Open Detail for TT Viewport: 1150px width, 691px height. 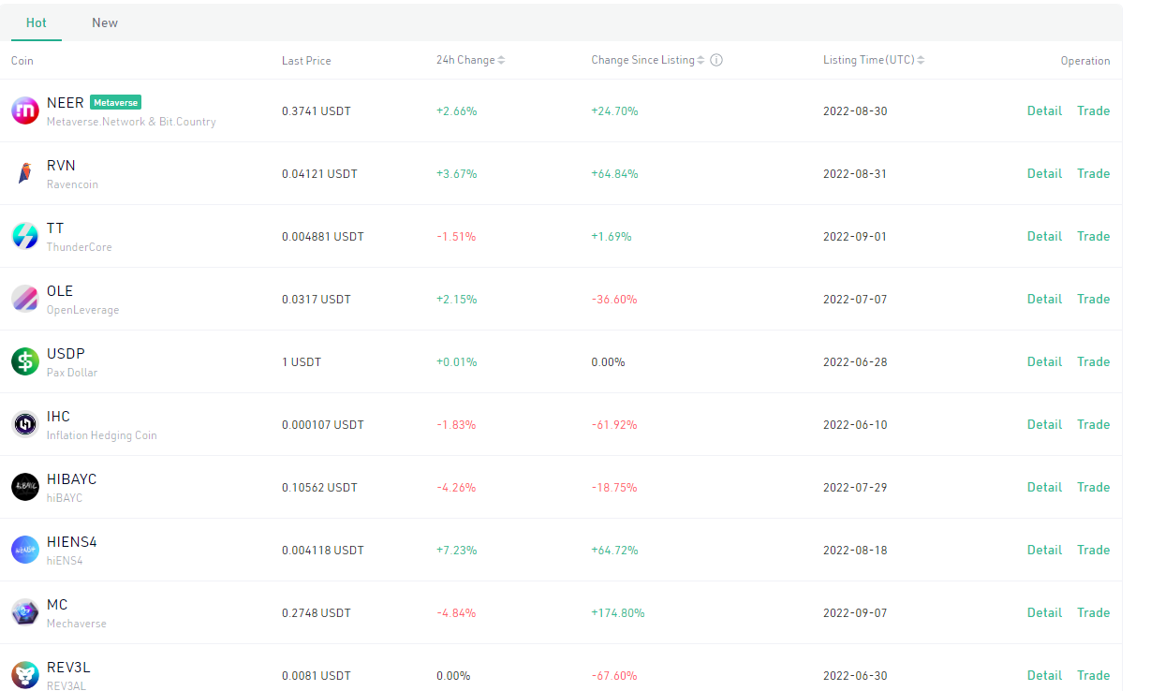[x=1044, y=236]
